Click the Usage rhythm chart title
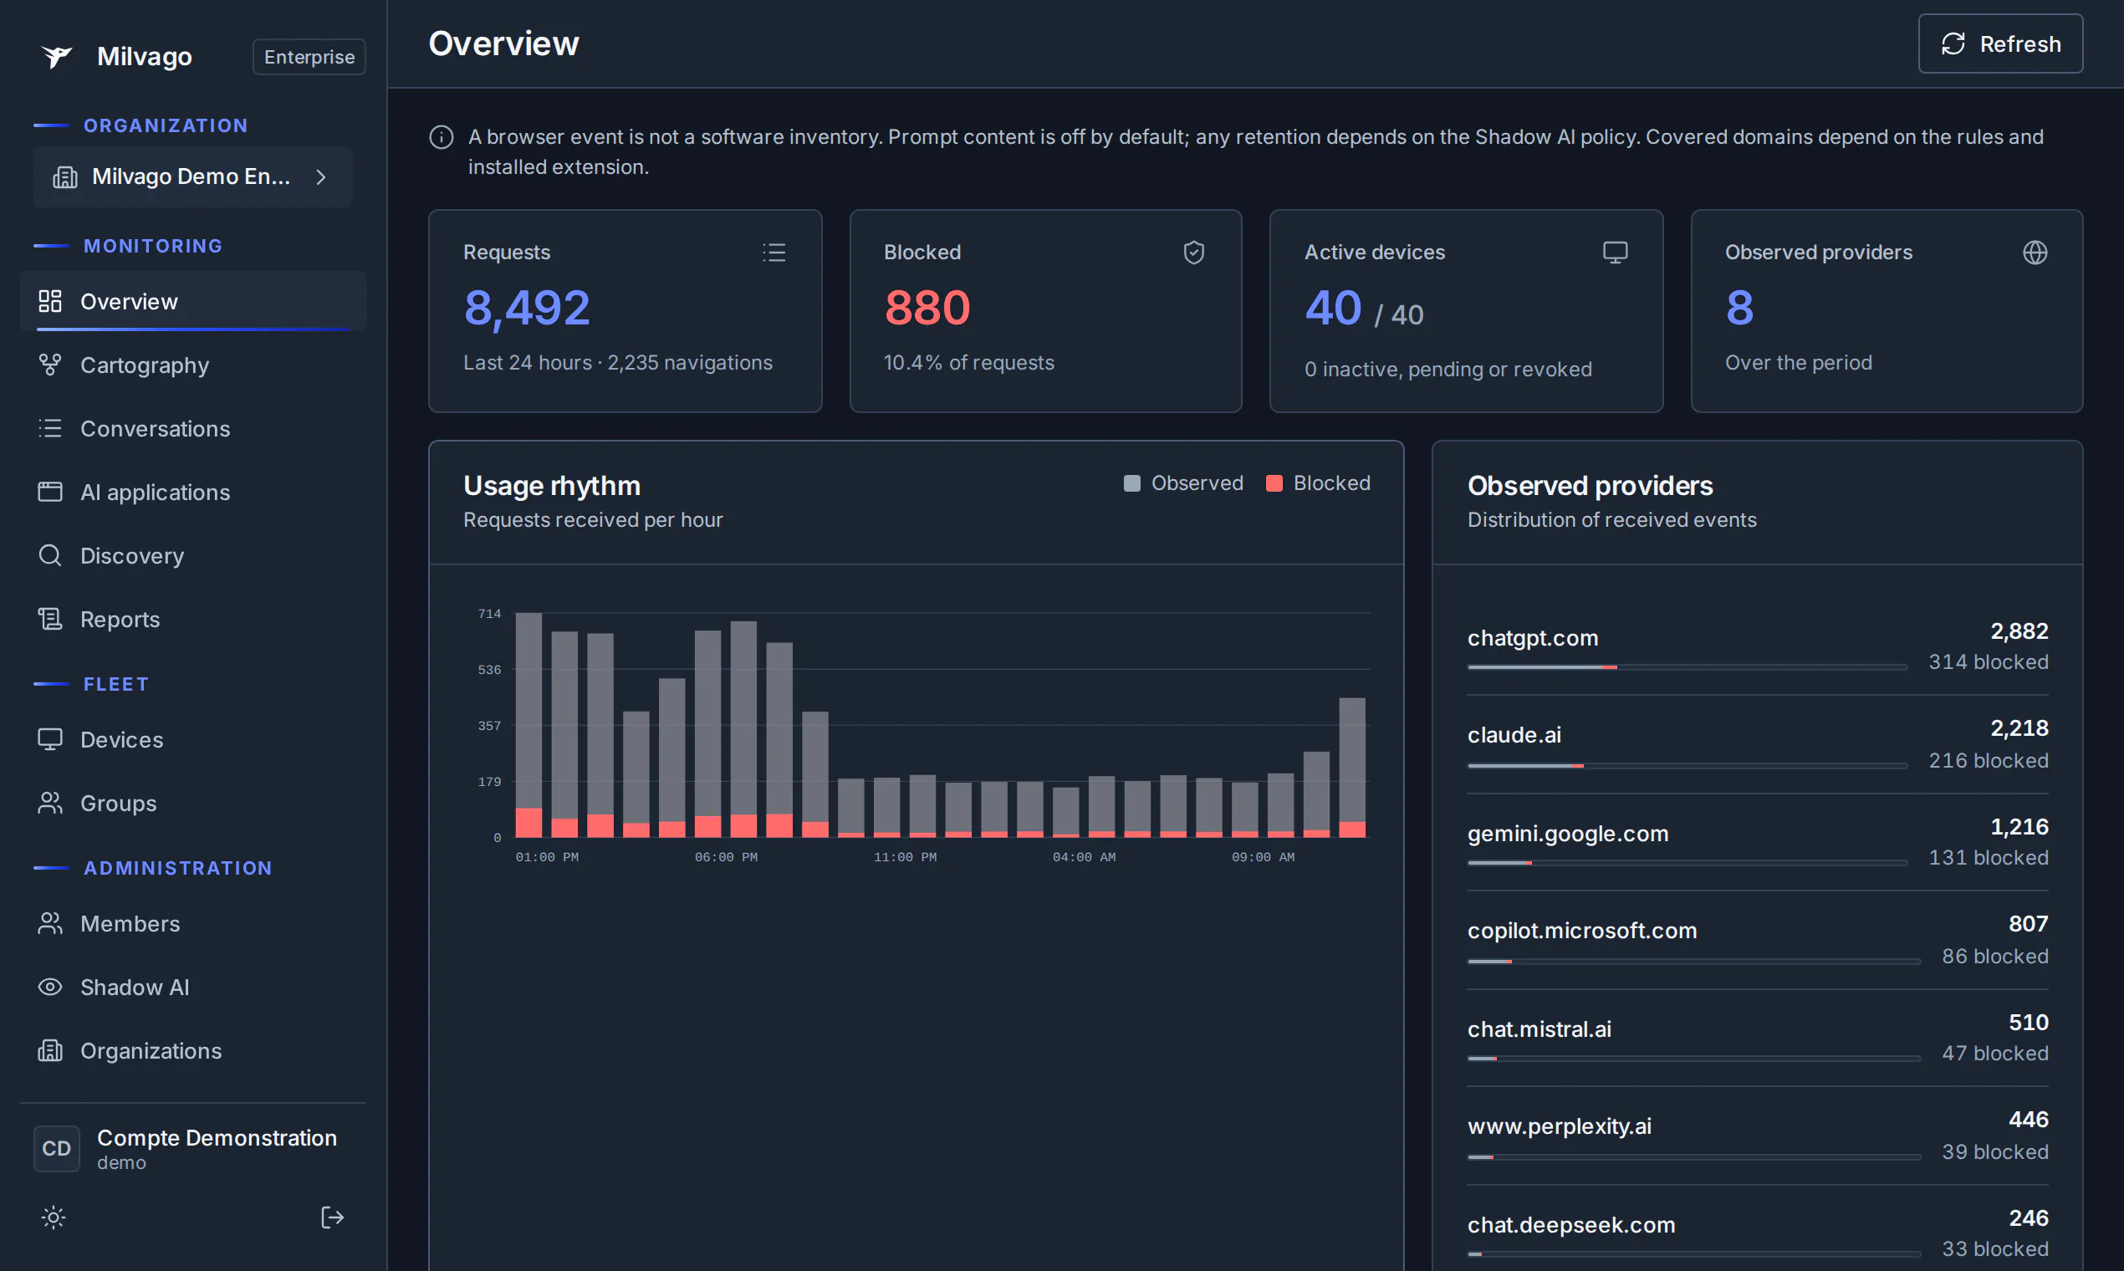Image resolution: width=2124 pixels, height=1271 pixels. [x=552, y=486]
